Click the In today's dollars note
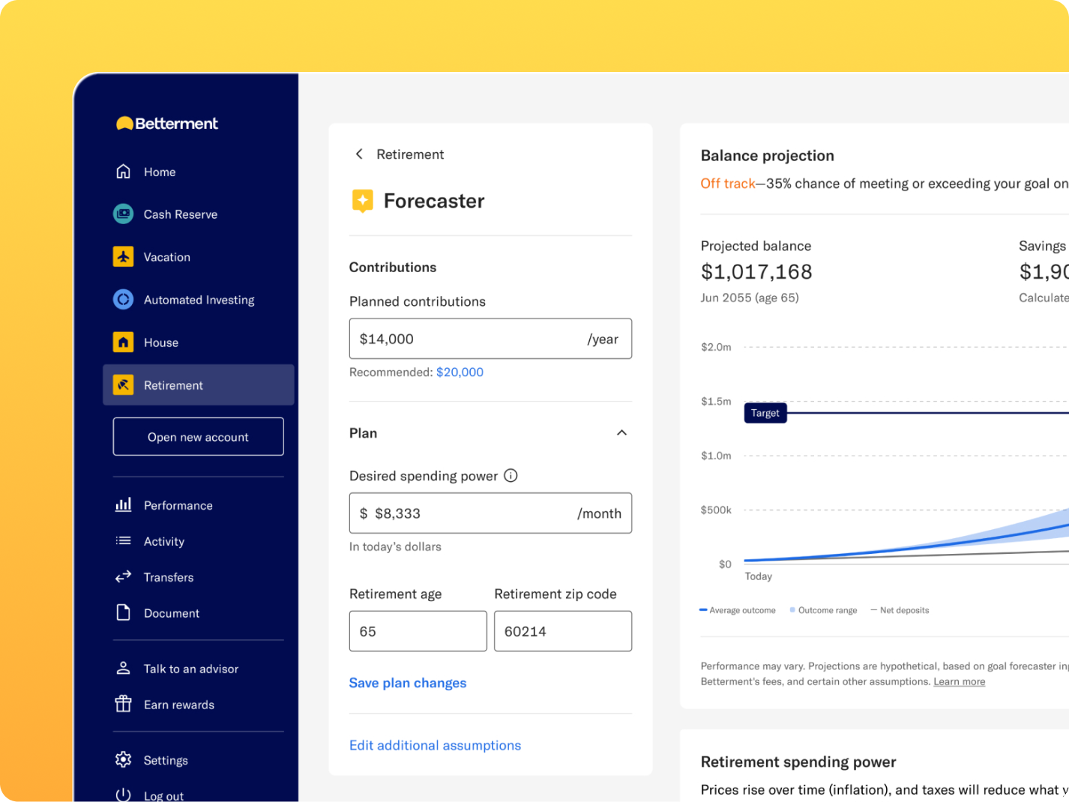 (395, 546)
